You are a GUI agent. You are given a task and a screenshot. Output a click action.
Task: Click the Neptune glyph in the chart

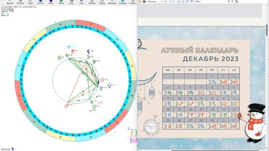click(69, 47)
